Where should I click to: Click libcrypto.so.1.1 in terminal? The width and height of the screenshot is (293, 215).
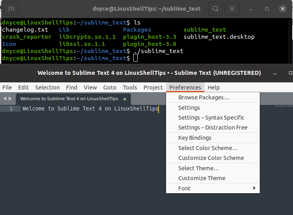tap(87, 37)
